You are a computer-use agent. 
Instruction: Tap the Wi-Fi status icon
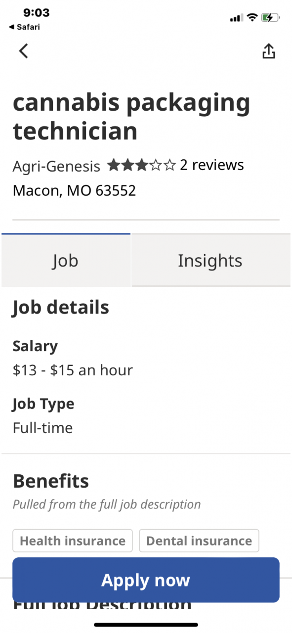click(252, 18)
